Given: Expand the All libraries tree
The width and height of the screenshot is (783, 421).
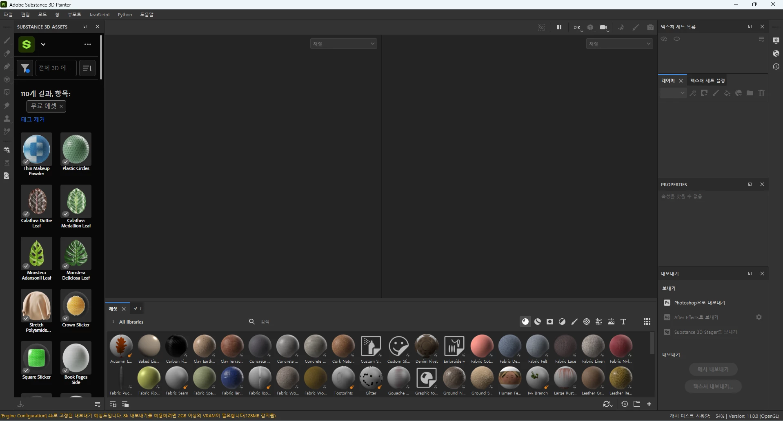Looking at the screenshot, I should 113,322.
